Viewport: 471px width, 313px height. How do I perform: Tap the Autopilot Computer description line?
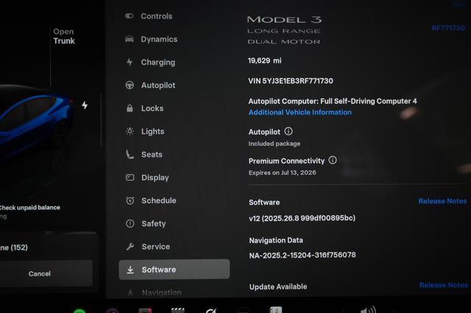pos(333,101)
